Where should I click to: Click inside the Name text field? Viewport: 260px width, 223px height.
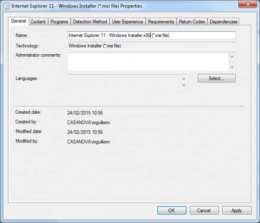tap(152, 36)
